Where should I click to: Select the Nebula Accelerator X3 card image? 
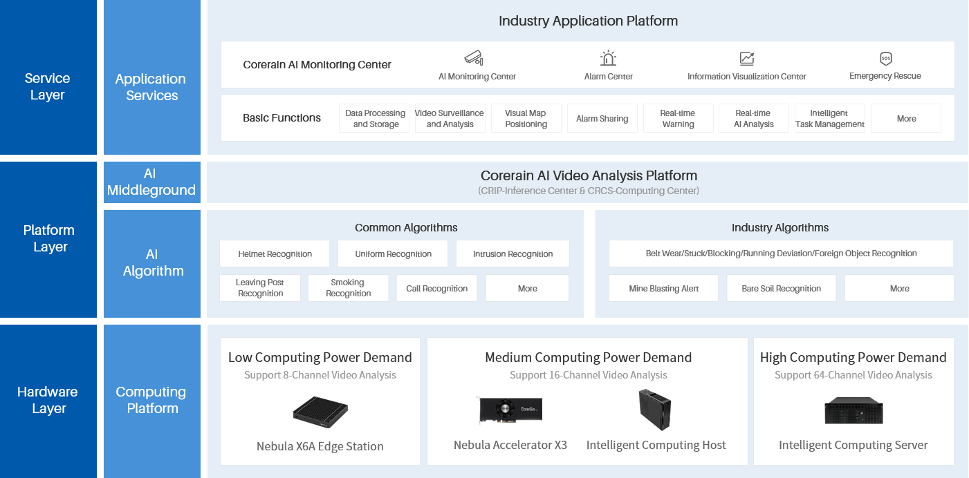click(510, 410)
